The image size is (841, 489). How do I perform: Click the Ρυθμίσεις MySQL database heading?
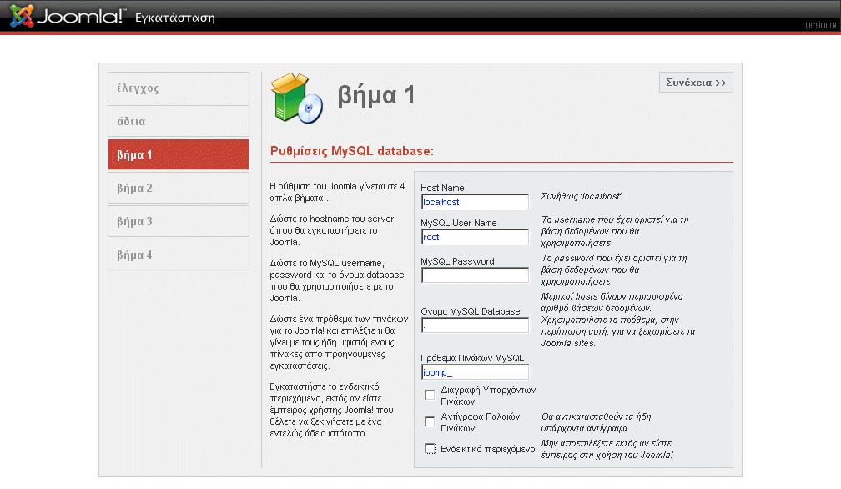pos(352,151)
